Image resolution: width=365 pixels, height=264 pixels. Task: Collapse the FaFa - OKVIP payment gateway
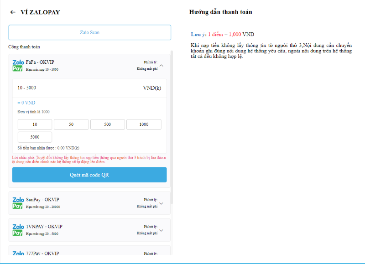tap(162, 66)
